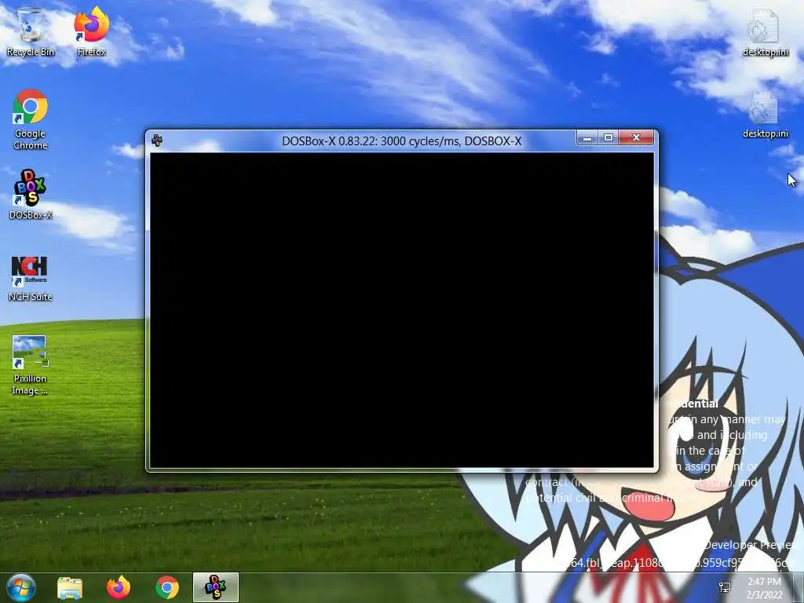
Task: Click inside the black DOSBox-X screen
Action: click(x=401, y=310)
